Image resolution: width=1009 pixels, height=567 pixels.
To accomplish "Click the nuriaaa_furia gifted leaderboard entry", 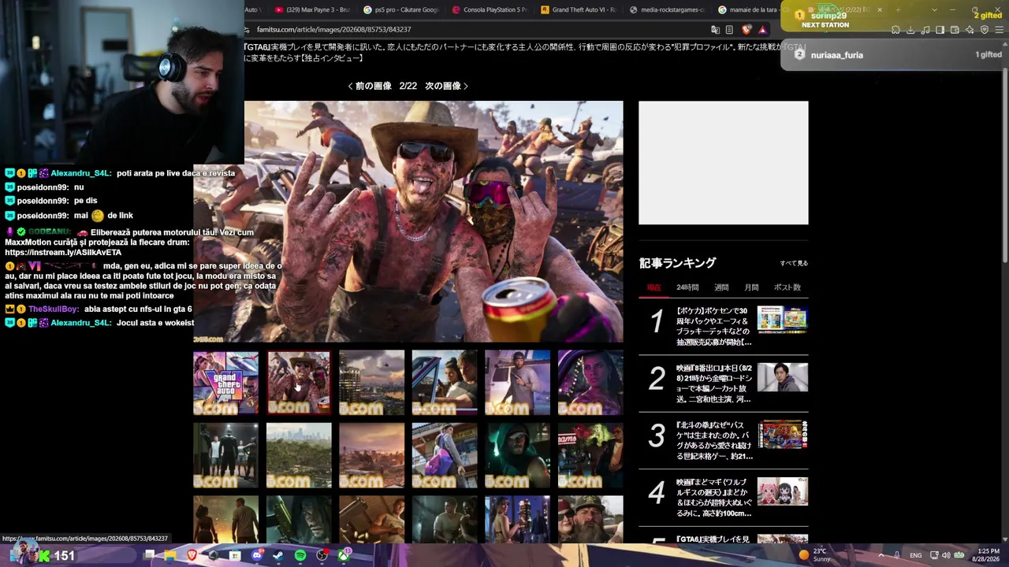I will pyautogui.click(x=895, y=55).
